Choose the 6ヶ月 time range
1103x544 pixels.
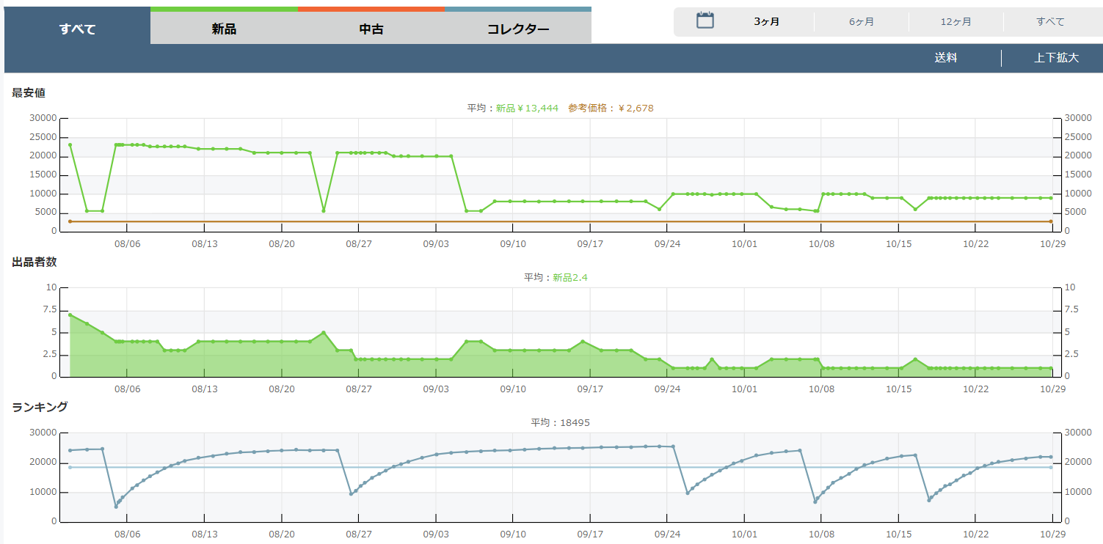coord(861,22)
